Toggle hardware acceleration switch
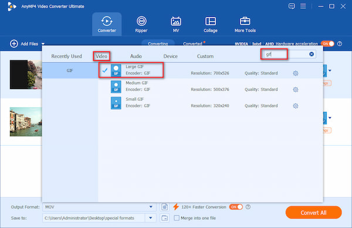This screenshot has width=352, height=228. 327,44
